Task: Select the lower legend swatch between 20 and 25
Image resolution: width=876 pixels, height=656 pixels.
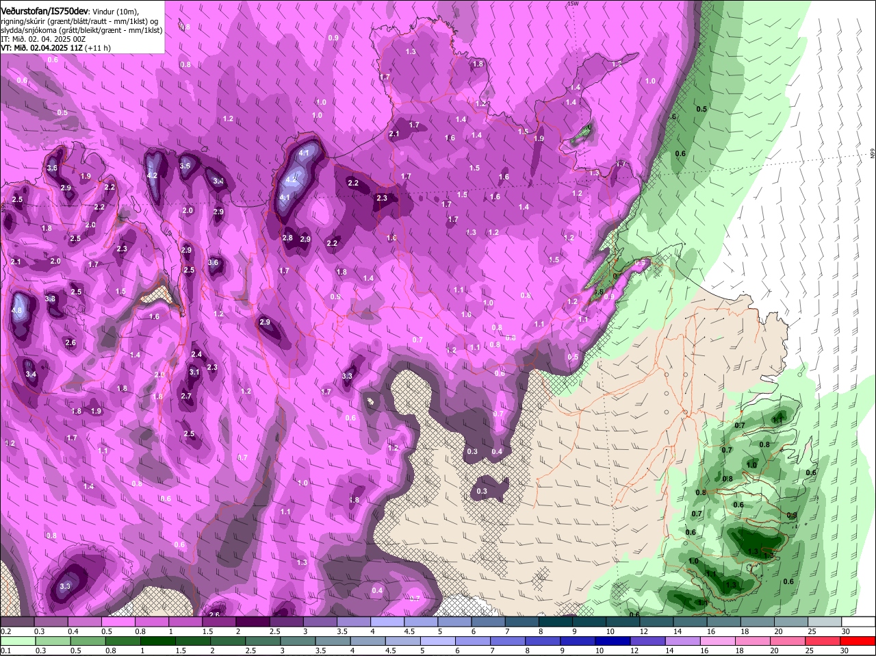Action: [788, 640]
